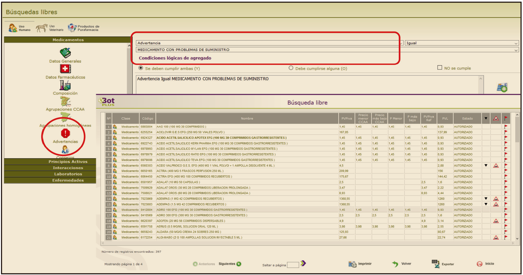523x275 pixels.
Task: Select the Uso Veterinario horse icon
Action: (41, 28)
